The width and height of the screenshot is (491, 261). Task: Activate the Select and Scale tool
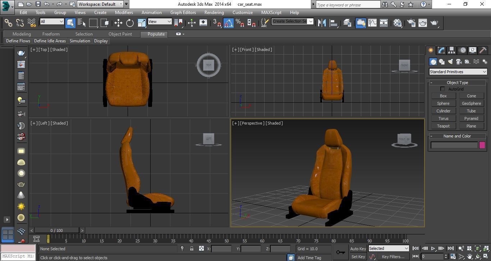click(x=142, y=23)
